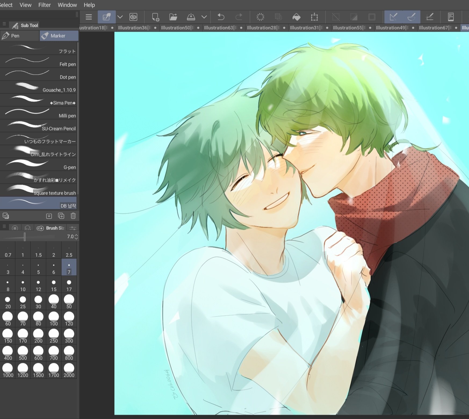Toggle the highlighted edit-mode icon in command bar
Viewport: 469px width, 419px height.
point(107,17)
